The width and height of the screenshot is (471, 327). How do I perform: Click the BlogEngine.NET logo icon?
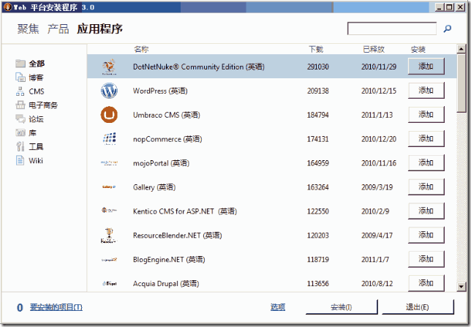pyautogui.click(x=109, y=260)
